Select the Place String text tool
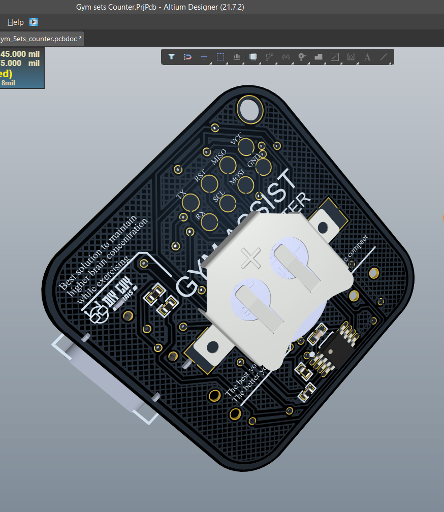Viewport: 444px width, 512px height. point(367,57)
